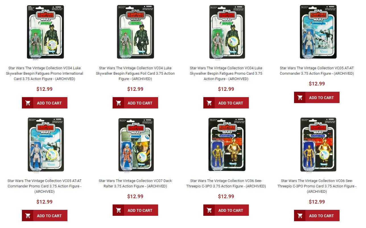Open Luke Bespin Fatigues Promo International Card link

click(x=45, y=73)
